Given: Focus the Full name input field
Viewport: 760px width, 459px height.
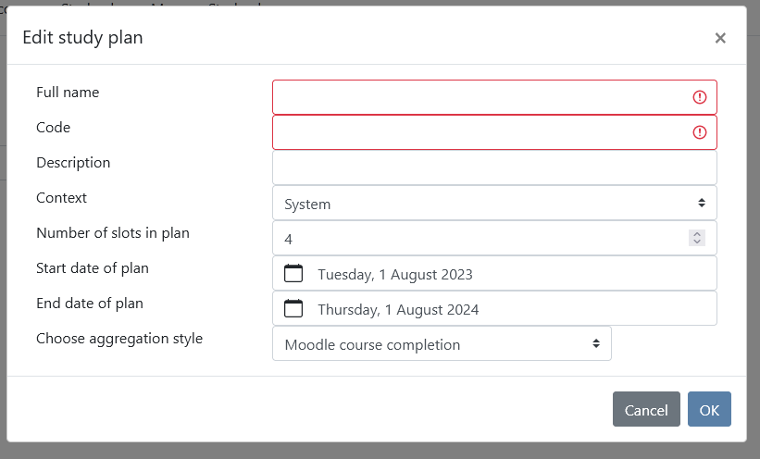Looking at the screenshot, I should [494, 97].
